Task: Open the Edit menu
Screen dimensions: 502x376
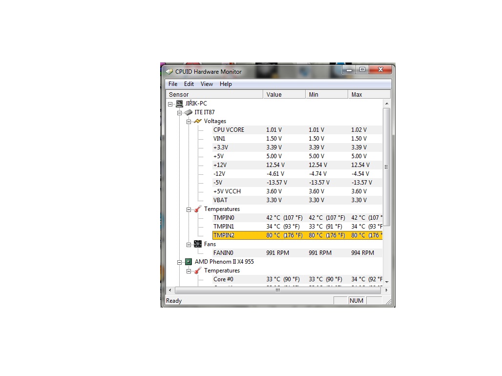Action: coord(189,84)
